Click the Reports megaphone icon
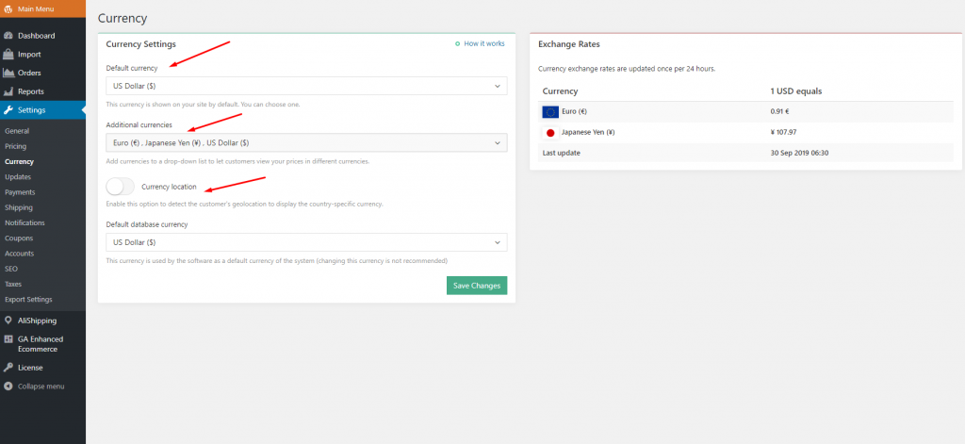The image size is (965, 444). (8, 91)
